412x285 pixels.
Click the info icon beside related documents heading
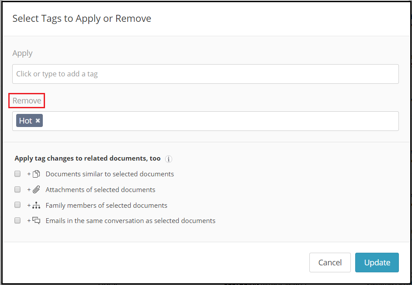click(168, 159)
